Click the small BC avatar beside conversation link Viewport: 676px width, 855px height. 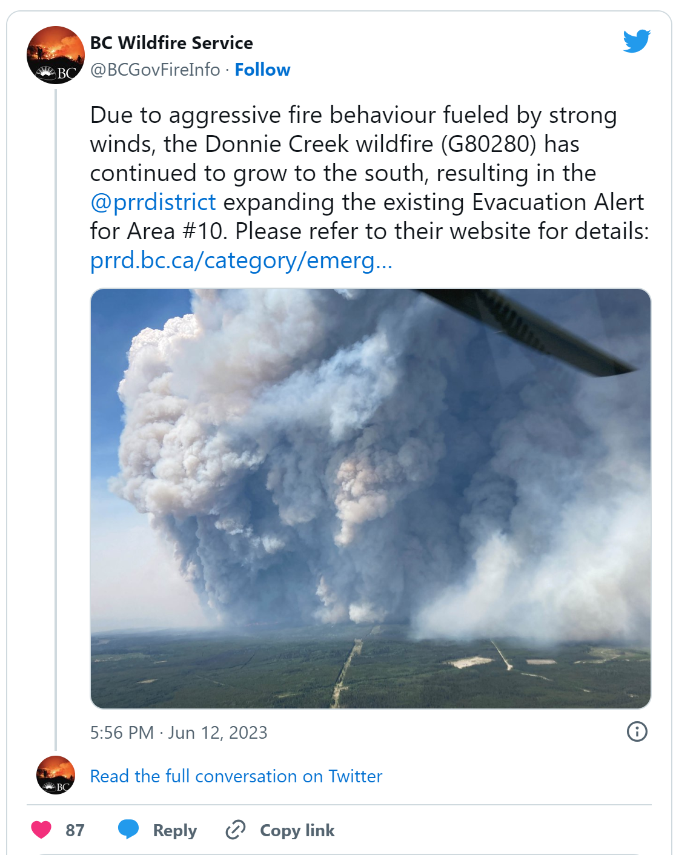[56, 775]
